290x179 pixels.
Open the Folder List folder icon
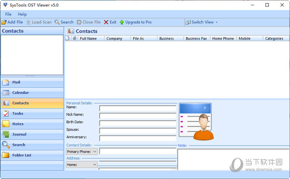click(5, 155)
